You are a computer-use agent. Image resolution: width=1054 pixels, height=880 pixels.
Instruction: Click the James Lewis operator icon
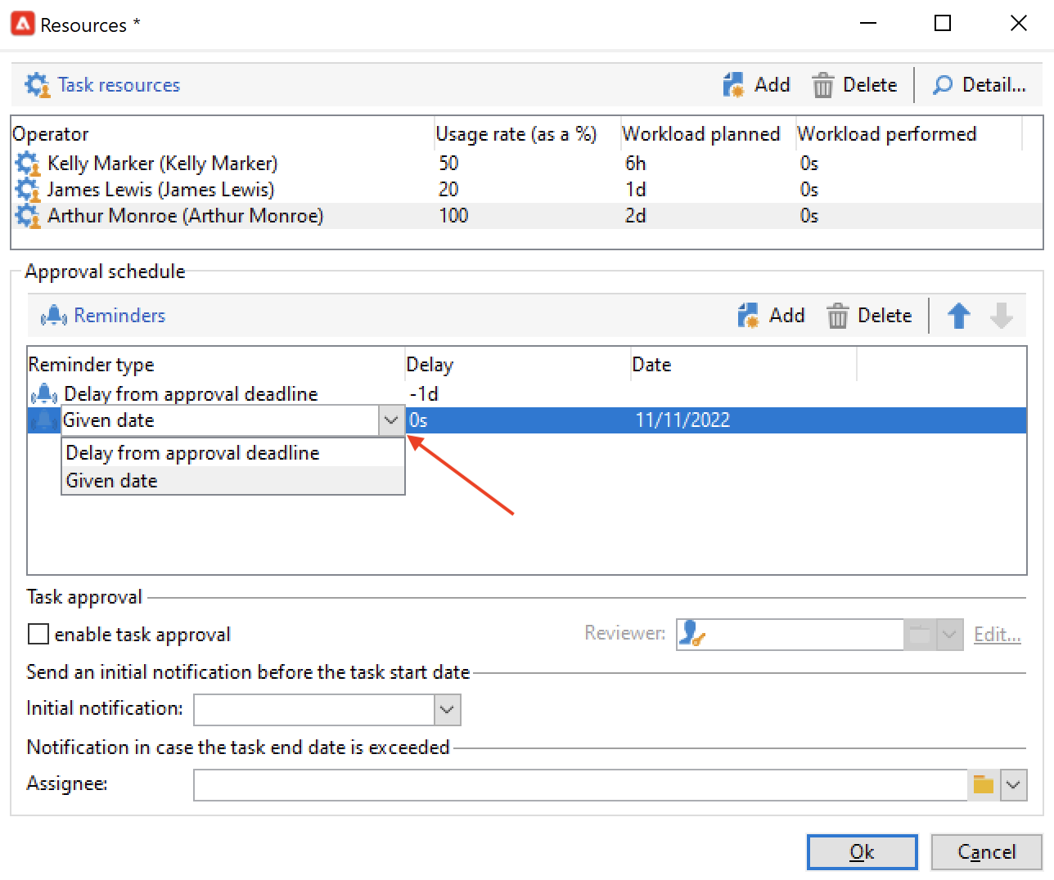point(28,190)
